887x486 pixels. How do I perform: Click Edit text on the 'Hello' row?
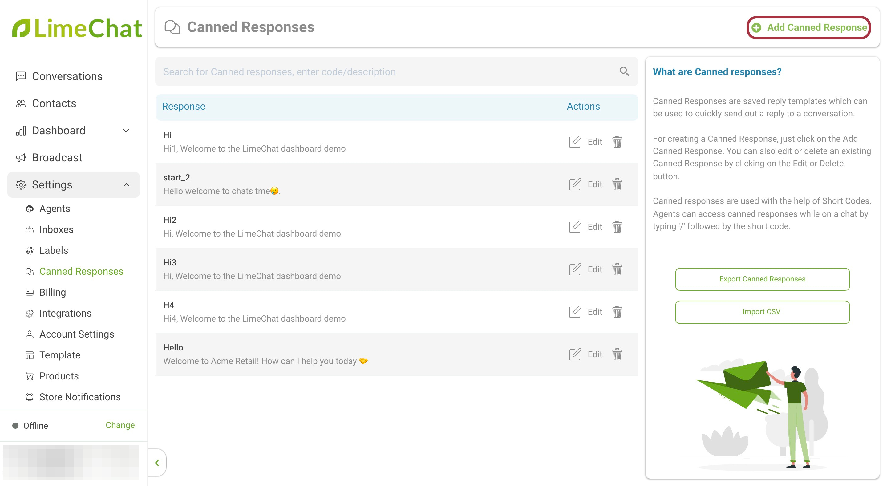(595, 354)
